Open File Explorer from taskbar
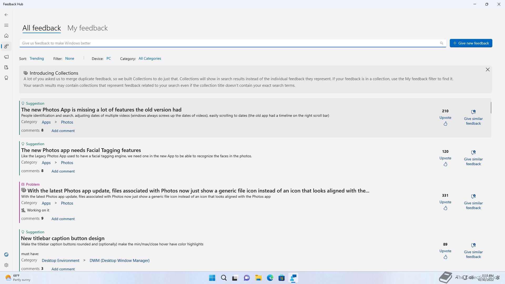Viewport: 505px width, 284px height. pos(258,278)
